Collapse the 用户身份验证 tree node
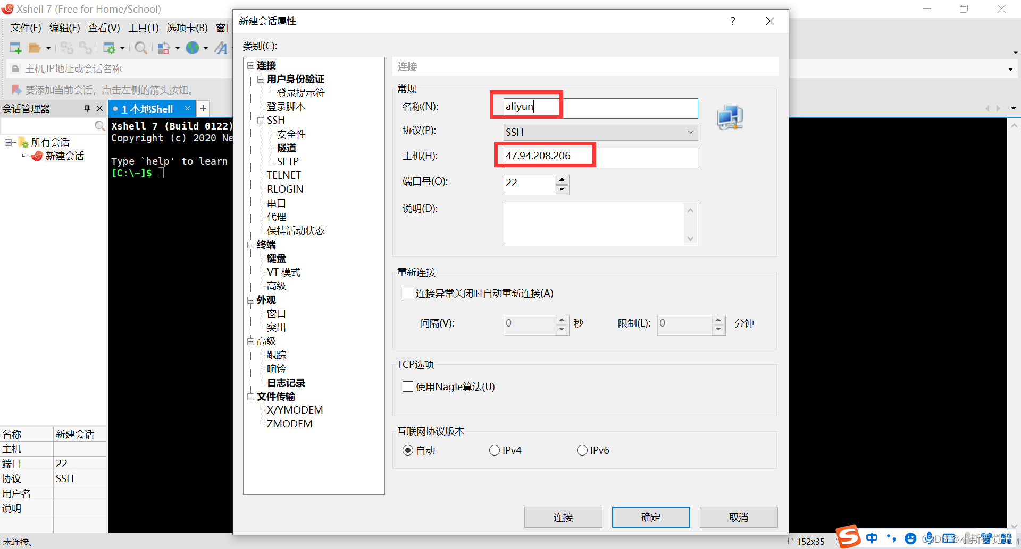1021x549 pixels. [261, 79]
